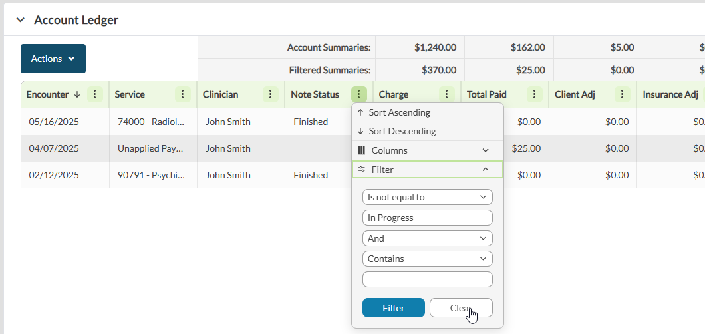The image size is (705, 334).
Task: Open Clinician column options kebab icon
Action: [271, 94]
